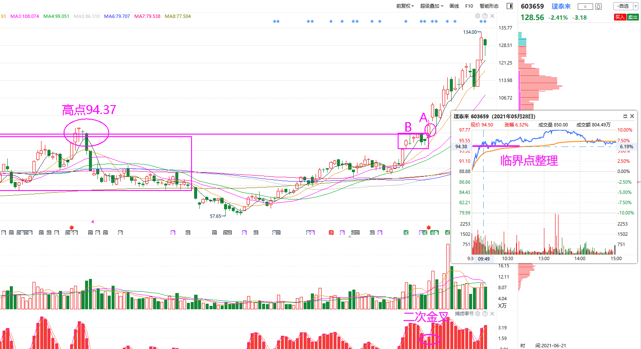The width and height of the screenshot is (641, 349).
Task: Open the 前复权 price adjustment dropdown
Action: tap(405, 6)
